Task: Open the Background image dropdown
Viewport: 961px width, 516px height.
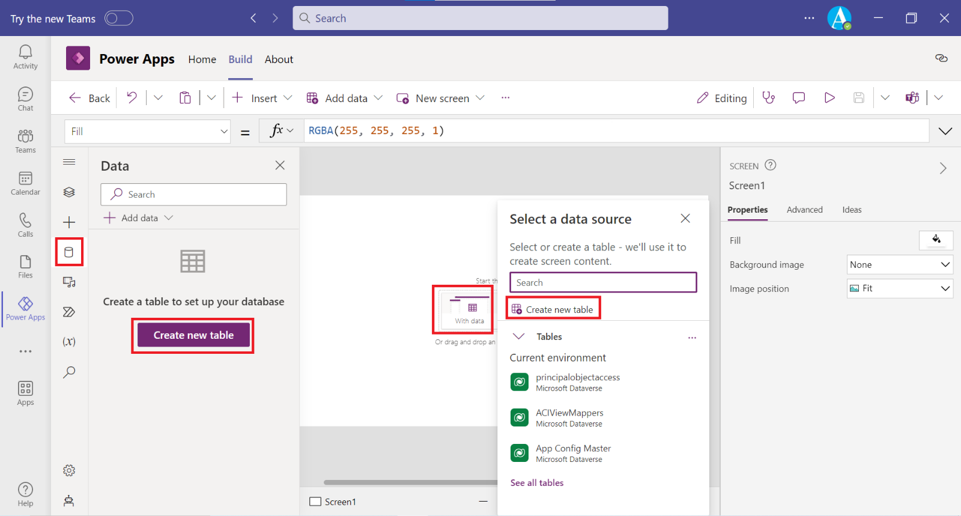Action: pos(899,264)
